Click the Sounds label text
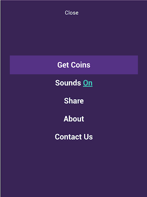This screenshot has height=197, width=147. point(68,83)
